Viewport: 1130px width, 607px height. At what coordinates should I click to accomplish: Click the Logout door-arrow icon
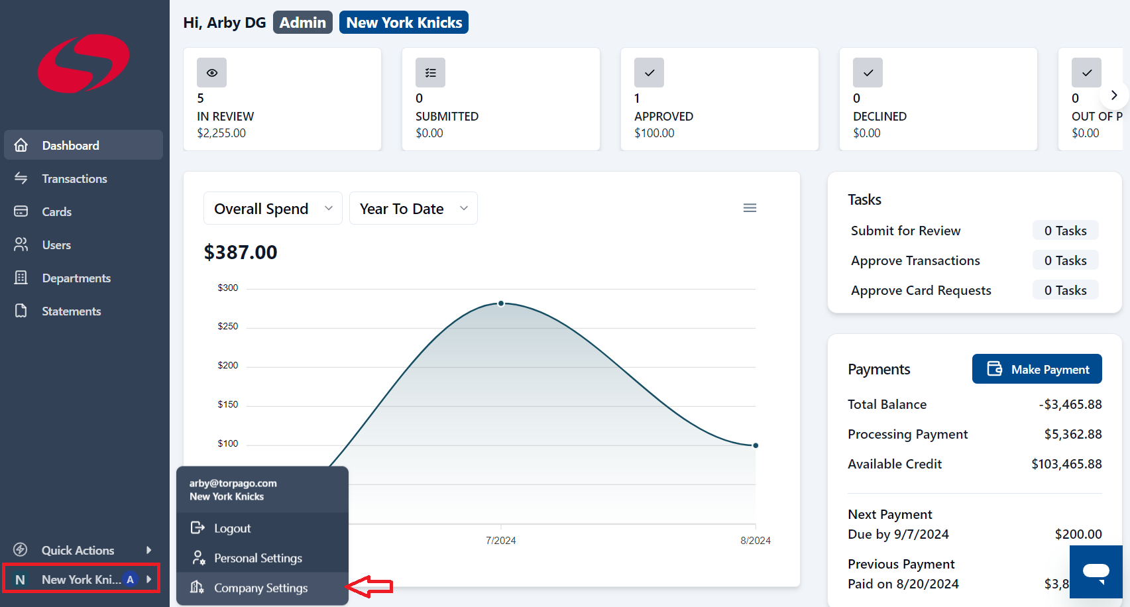coord(198,527)
